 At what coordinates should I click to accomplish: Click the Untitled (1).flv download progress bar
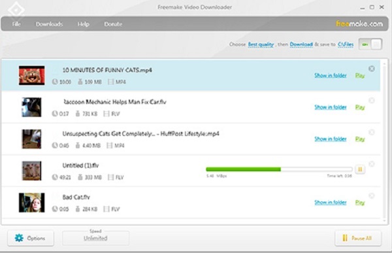[279, 169]
